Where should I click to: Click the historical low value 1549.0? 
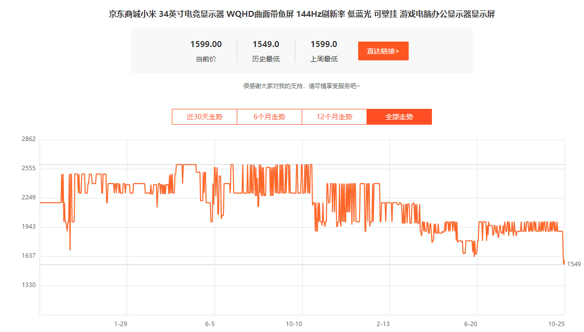click(266, 45)
